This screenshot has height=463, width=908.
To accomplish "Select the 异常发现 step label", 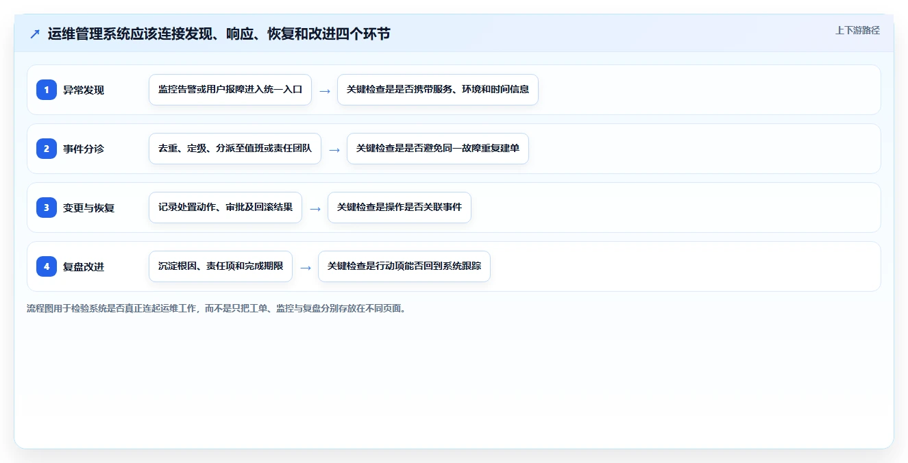I will tap(84, 90).
